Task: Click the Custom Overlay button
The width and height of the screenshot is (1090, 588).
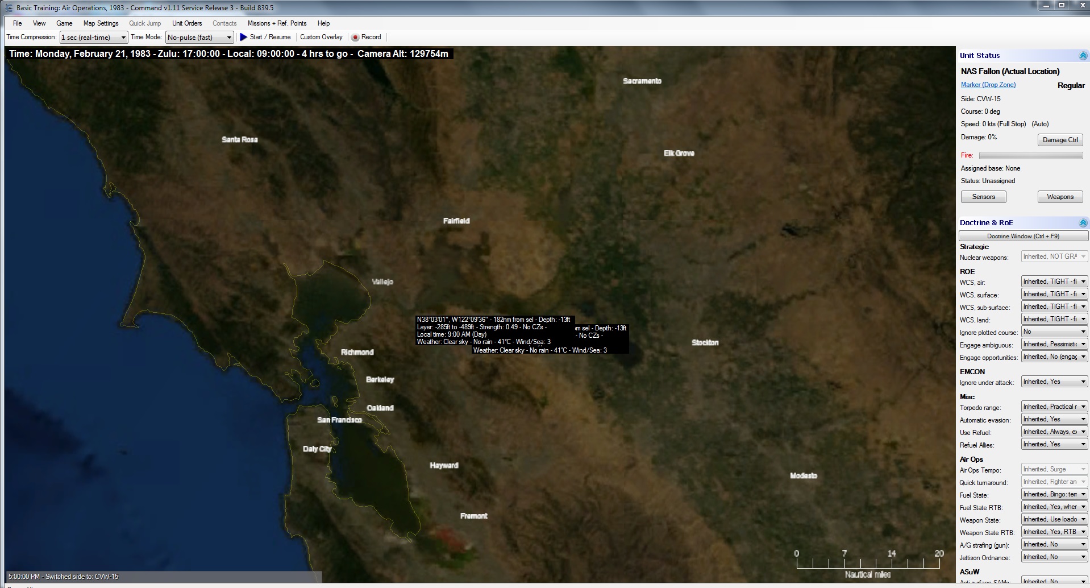Action: point(321,37)
